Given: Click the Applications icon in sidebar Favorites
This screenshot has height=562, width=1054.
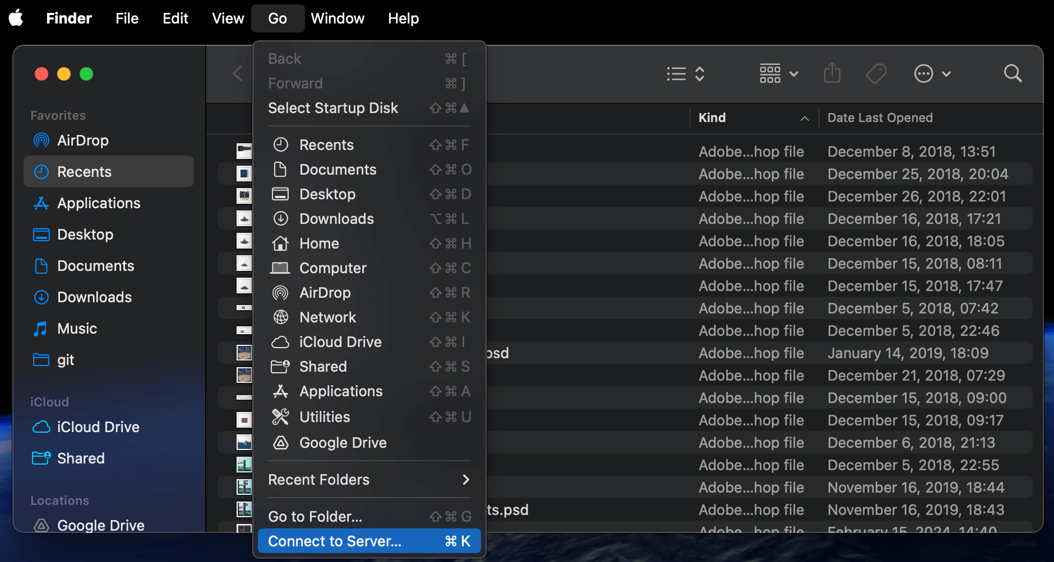Looking at the screenshot, I should pyautogui.click(x=41, y=203).
